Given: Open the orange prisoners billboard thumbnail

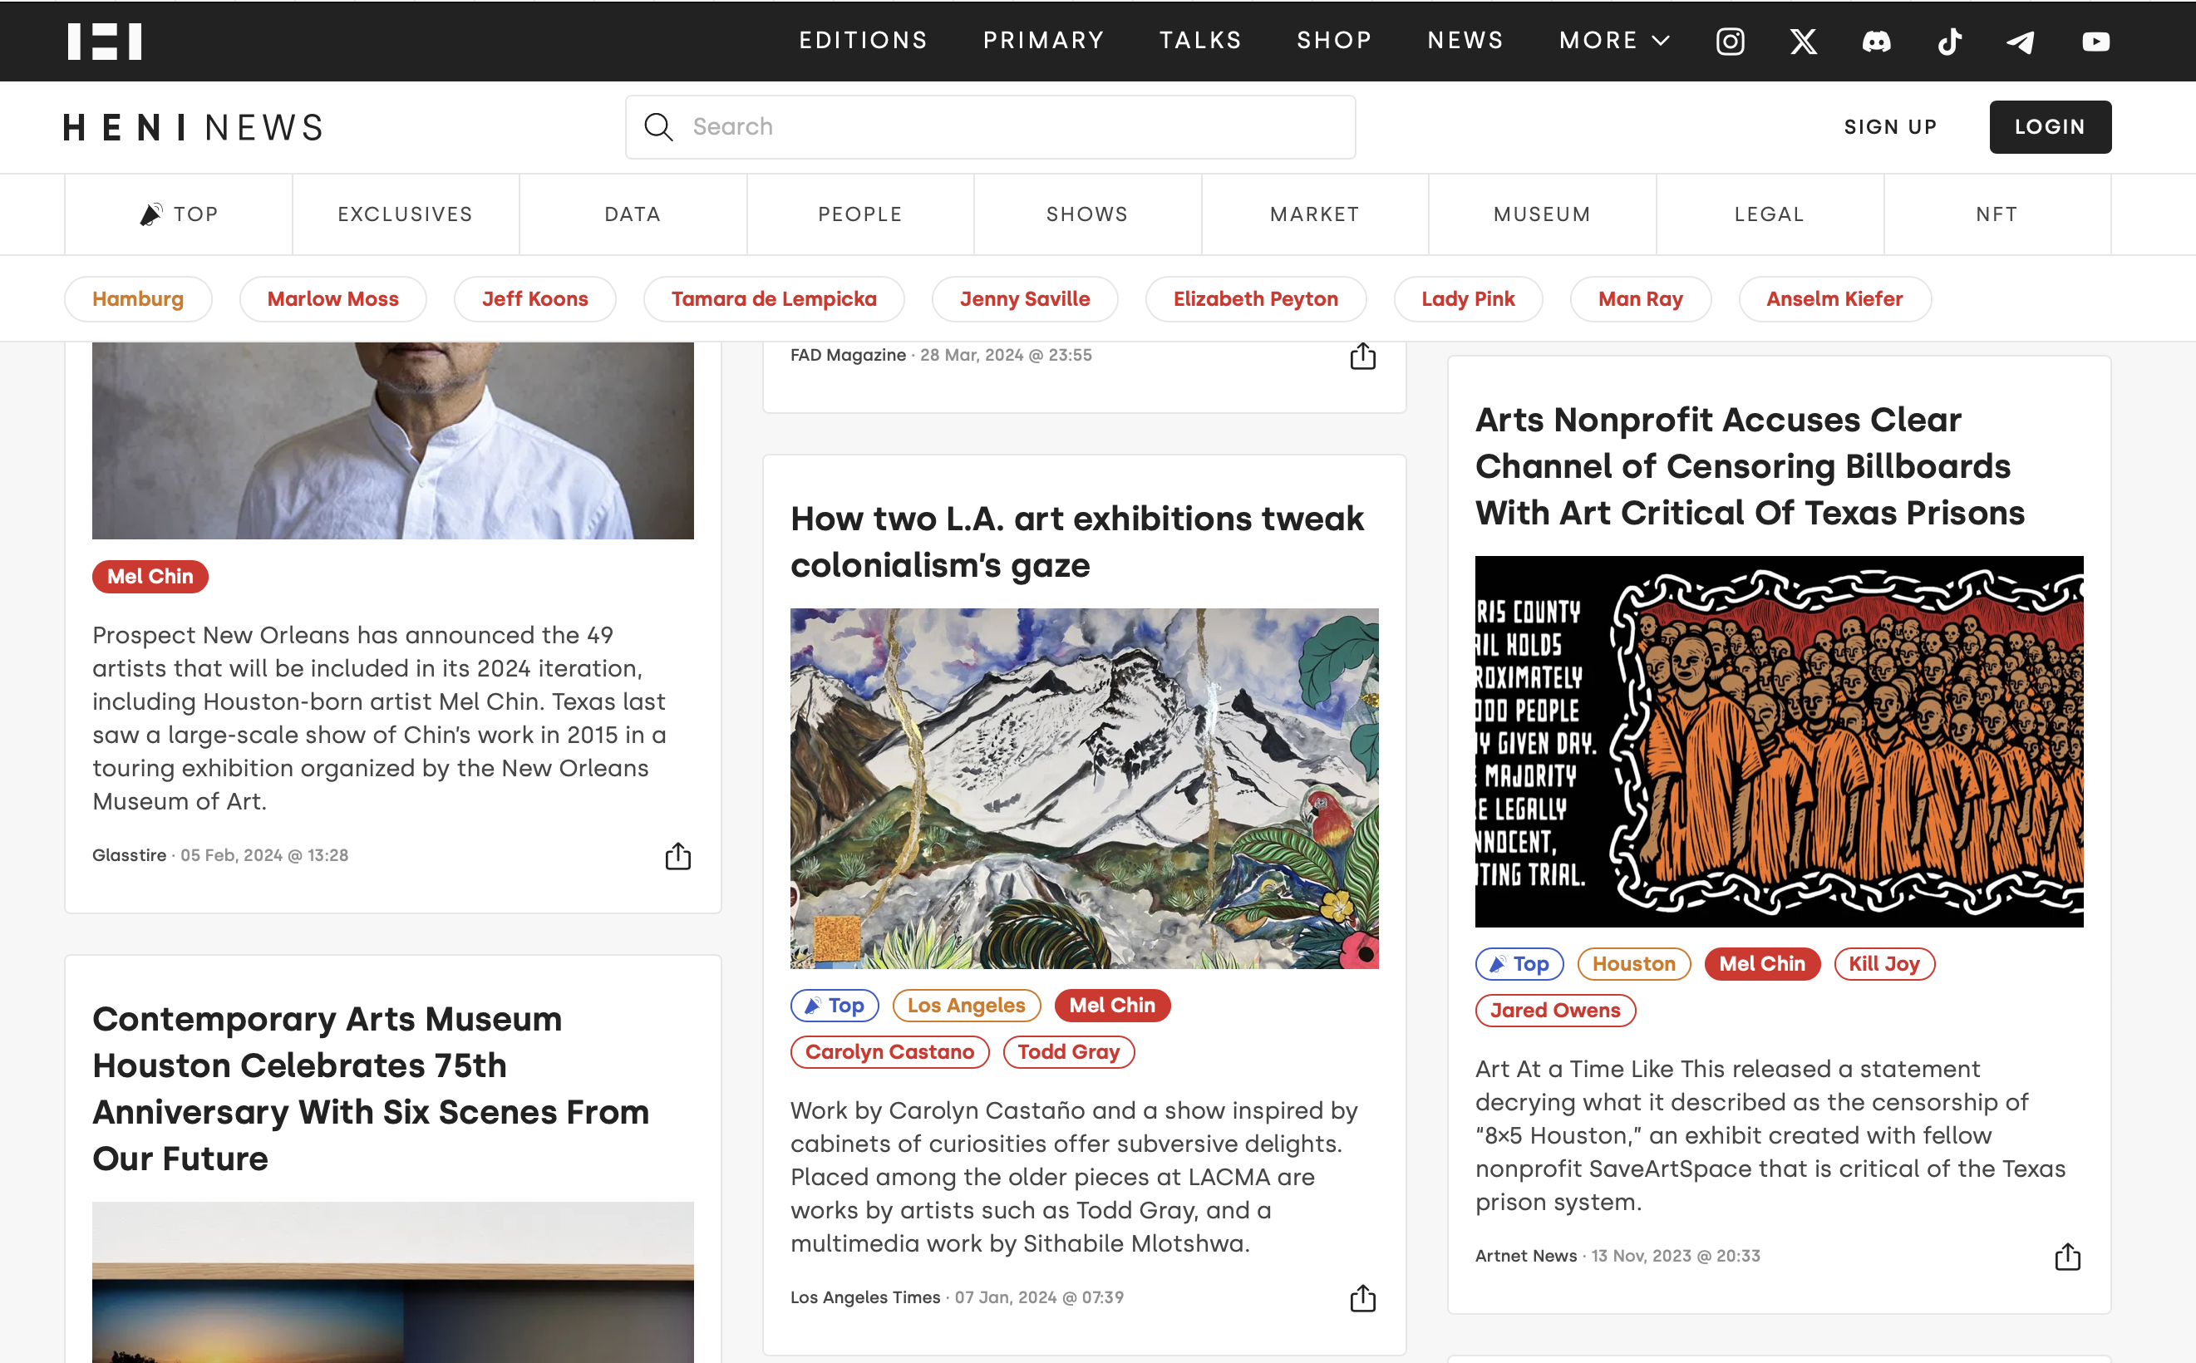Looking at the screenshot, I should pos(1779,742).
